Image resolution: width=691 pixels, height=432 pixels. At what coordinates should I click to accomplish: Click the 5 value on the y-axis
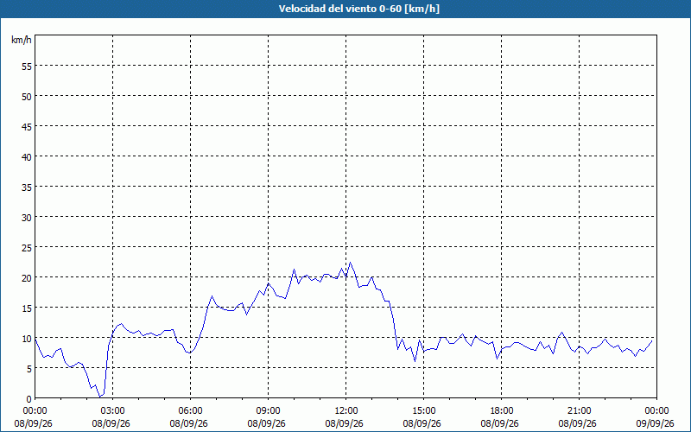[29, 369]
